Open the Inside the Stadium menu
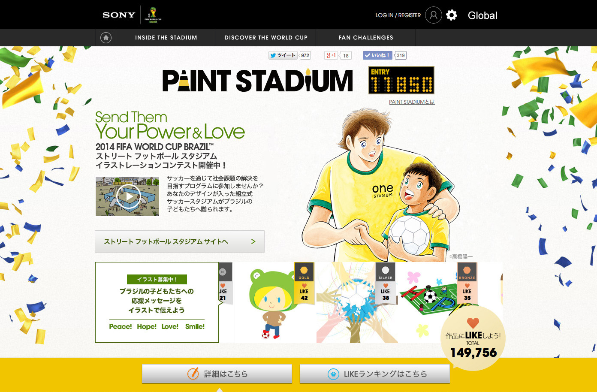597x392 pixels. coord(166,38)
